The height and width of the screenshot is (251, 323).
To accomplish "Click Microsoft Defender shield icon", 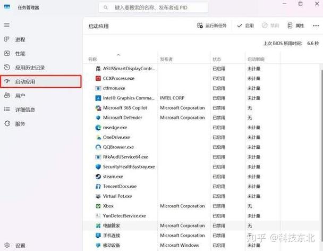I will click(x=98, y=118).
